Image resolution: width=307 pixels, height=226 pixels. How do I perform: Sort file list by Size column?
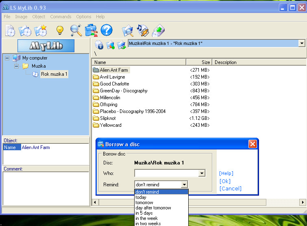pos(199,62)
